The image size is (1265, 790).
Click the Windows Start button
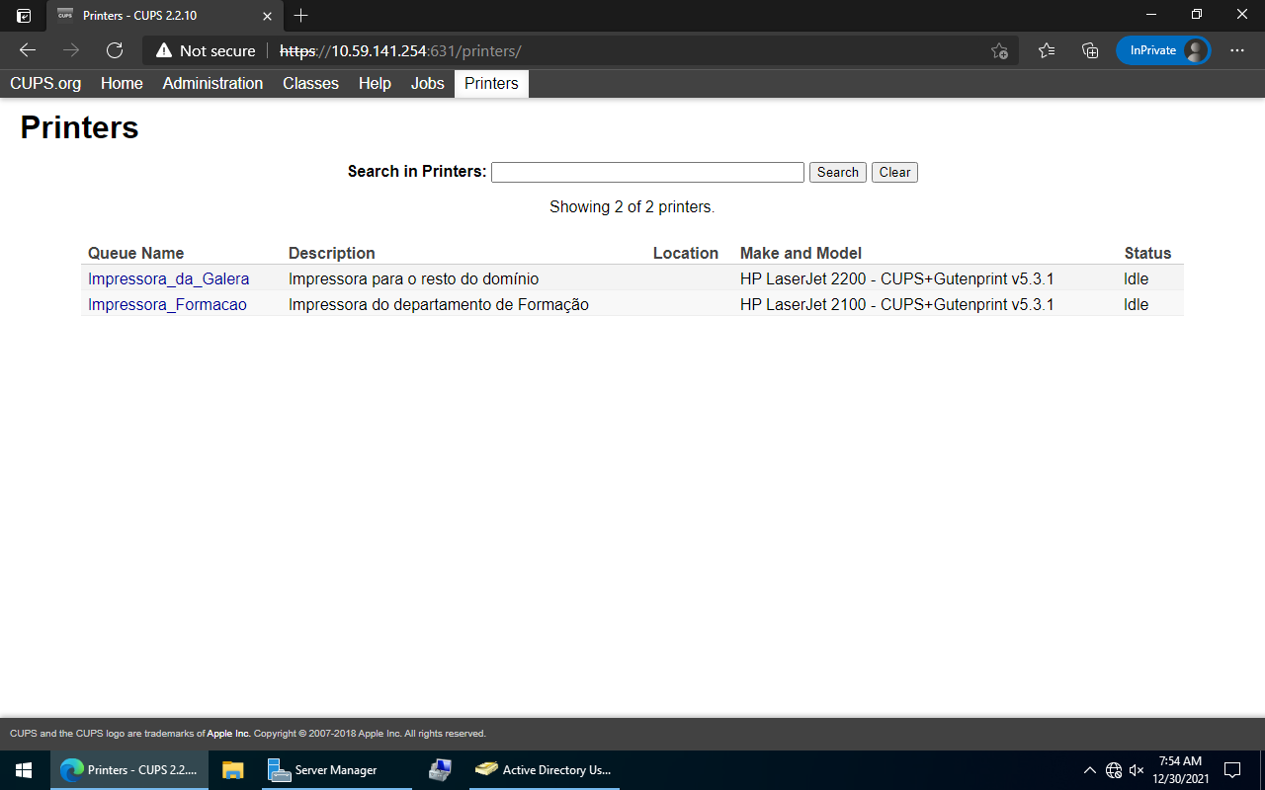(24, 770)
